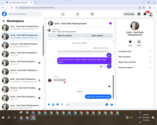Screen dimensions: 157x125
Task: Choose a sticker using sticker icon
Action: click(x=57, y=104)
